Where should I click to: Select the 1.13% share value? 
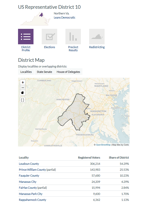click(125, 200)
